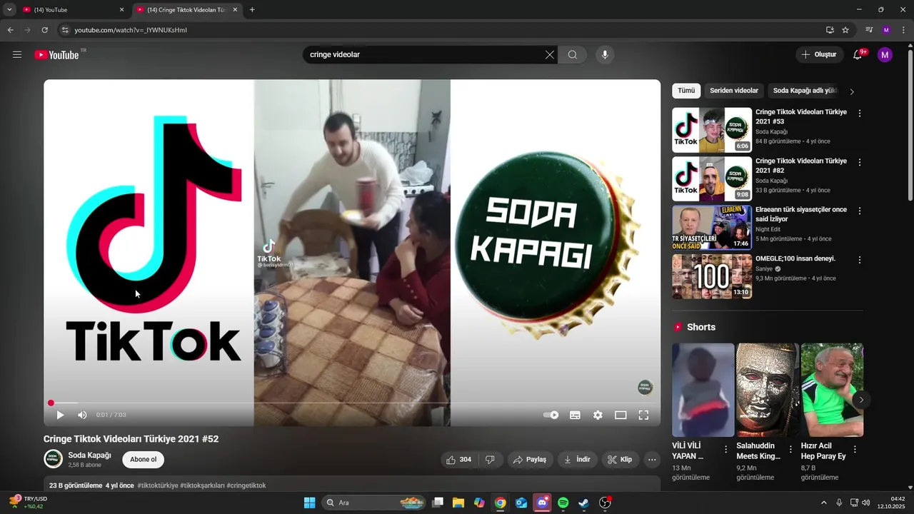
Task: Open options for Cringe Tiktok #53 video
Action: (860, 114)
